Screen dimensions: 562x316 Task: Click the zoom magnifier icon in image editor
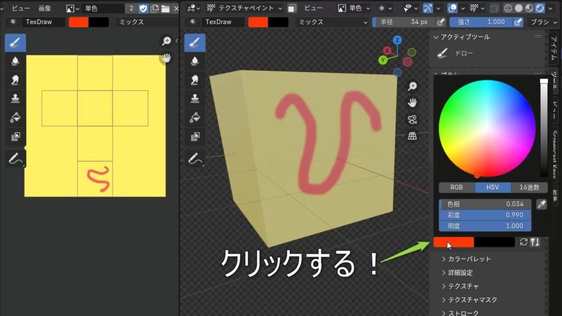[166, 41]
